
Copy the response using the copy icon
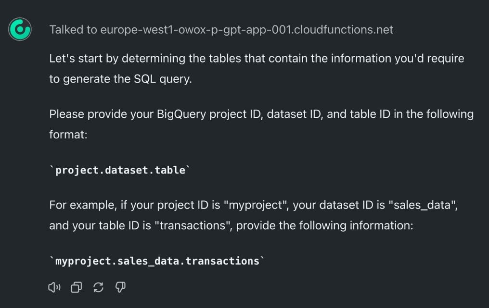point(77,287)
